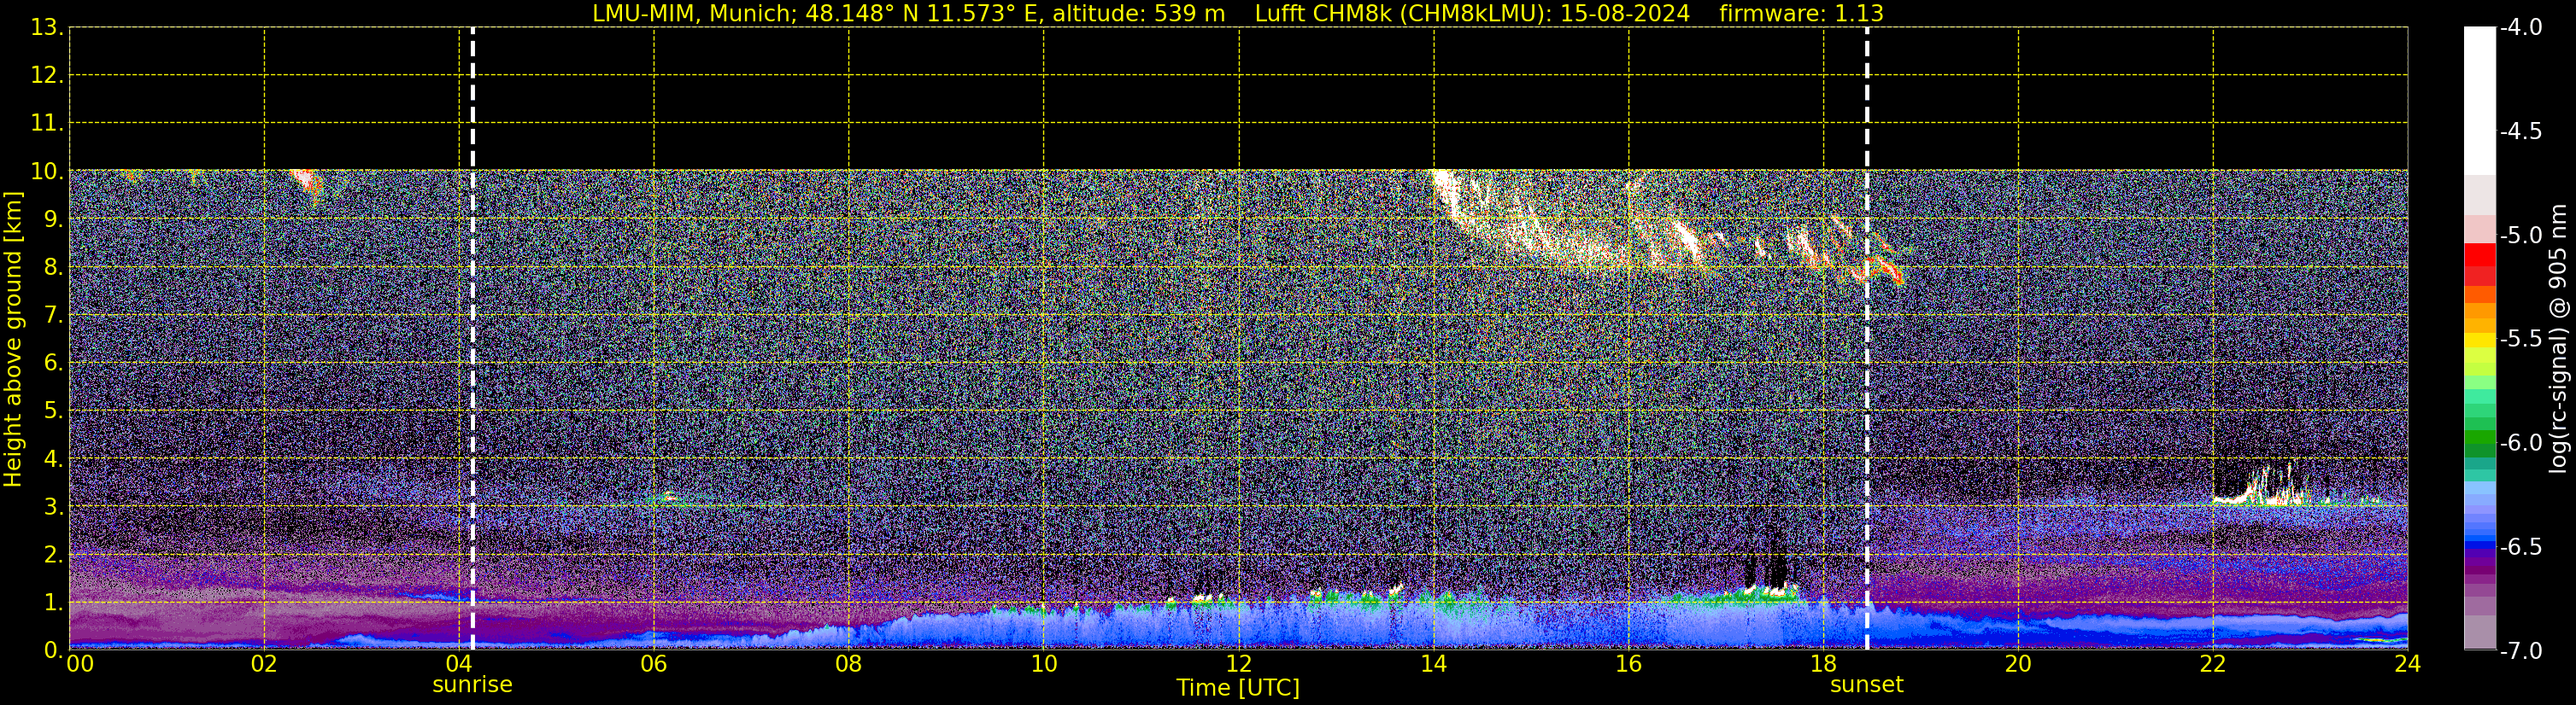Image resolution: width=2576 pixels, height=705 pixels.
Task: Click the '0.' height axis tick label
Action: tap(54, 650)
